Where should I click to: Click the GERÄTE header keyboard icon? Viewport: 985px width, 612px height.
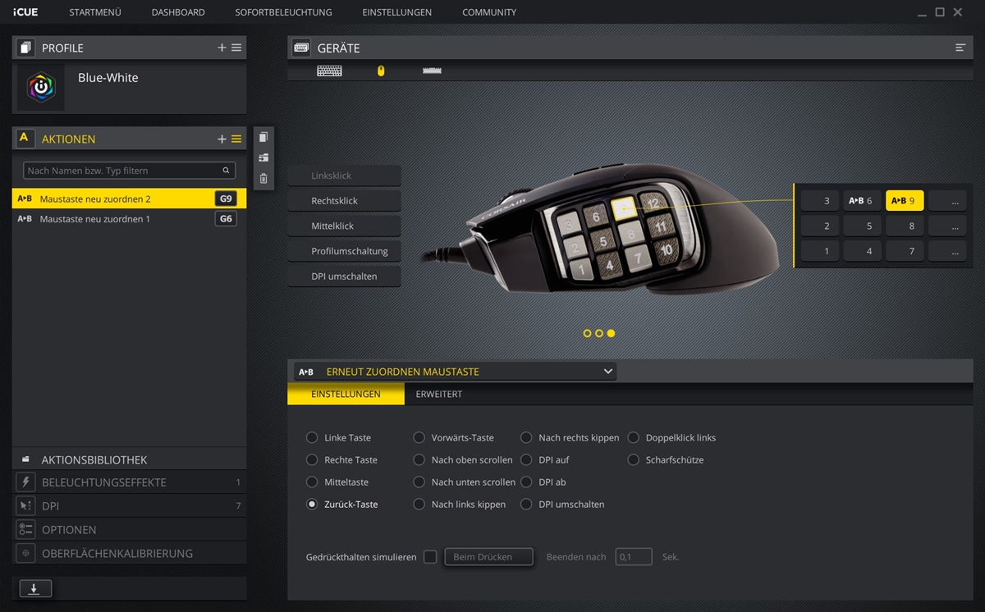(x=301, y=48)
